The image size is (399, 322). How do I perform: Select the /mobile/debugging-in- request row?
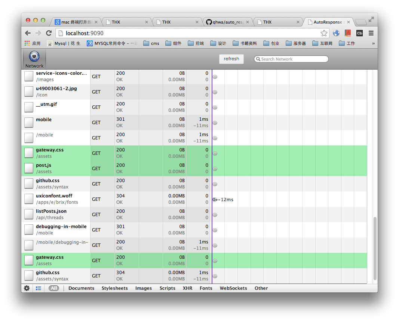tap(194, 245)
